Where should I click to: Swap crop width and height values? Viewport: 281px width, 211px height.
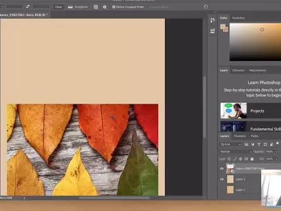coord(28,6)
